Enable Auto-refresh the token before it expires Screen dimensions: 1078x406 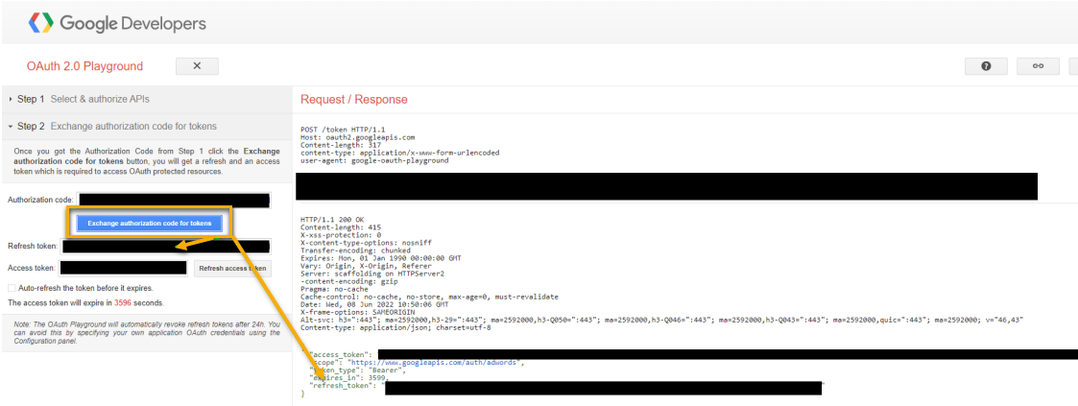[x=12, y=288]
